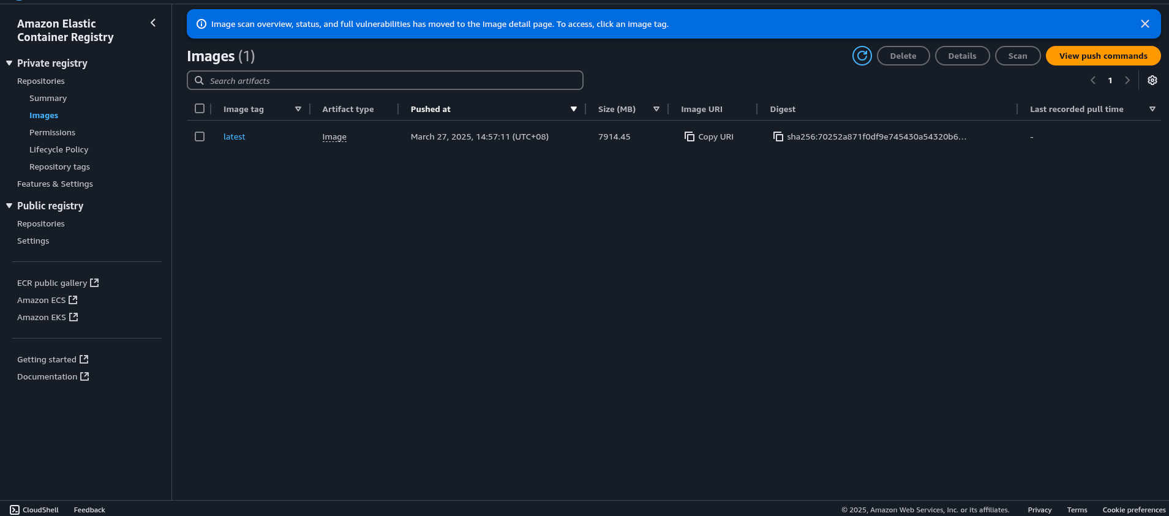This screenshot has width=1169, height=516.
Task: Click the Details button
Action: tap(962, 56)
